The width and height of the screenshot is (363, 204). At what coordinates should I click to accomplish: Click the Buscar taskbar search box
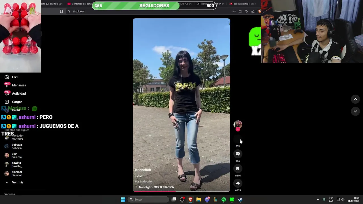149,199
